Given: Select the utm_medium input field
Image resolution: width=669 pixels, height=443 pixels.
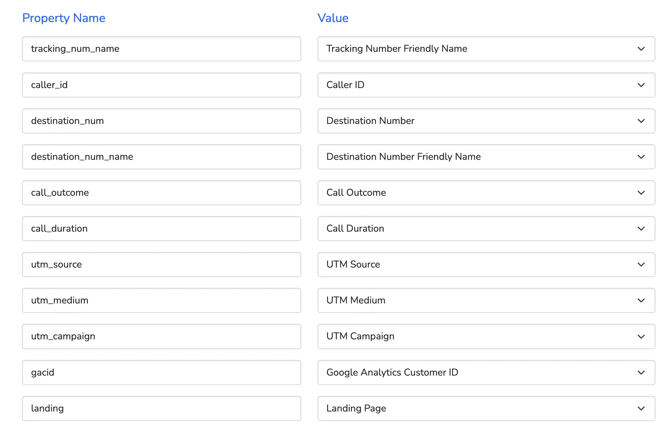Looking at the screenshot, I should point(161,300).
